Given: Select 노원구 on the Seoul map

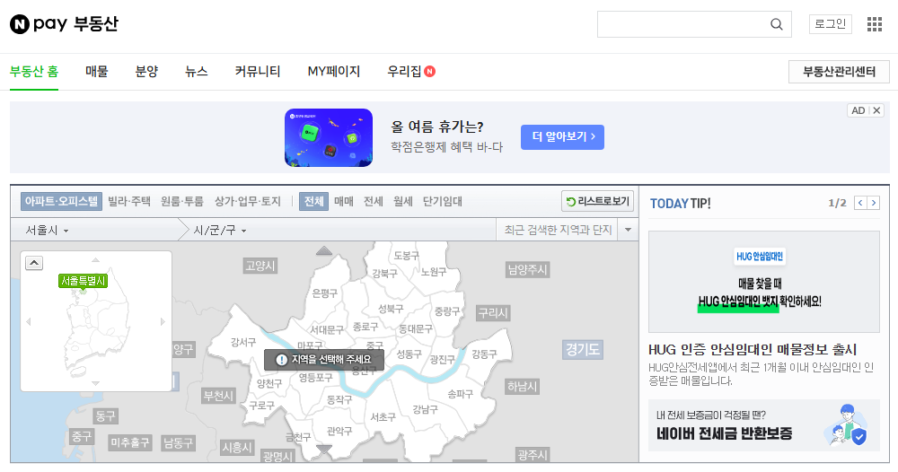Looking at the screenshot, I should 434,272.
